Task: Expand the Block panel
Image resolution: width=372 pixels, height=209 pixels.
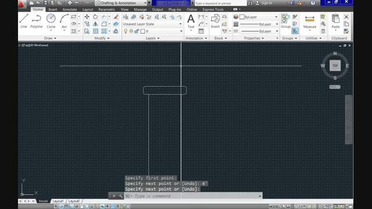Action: (221, 38)
